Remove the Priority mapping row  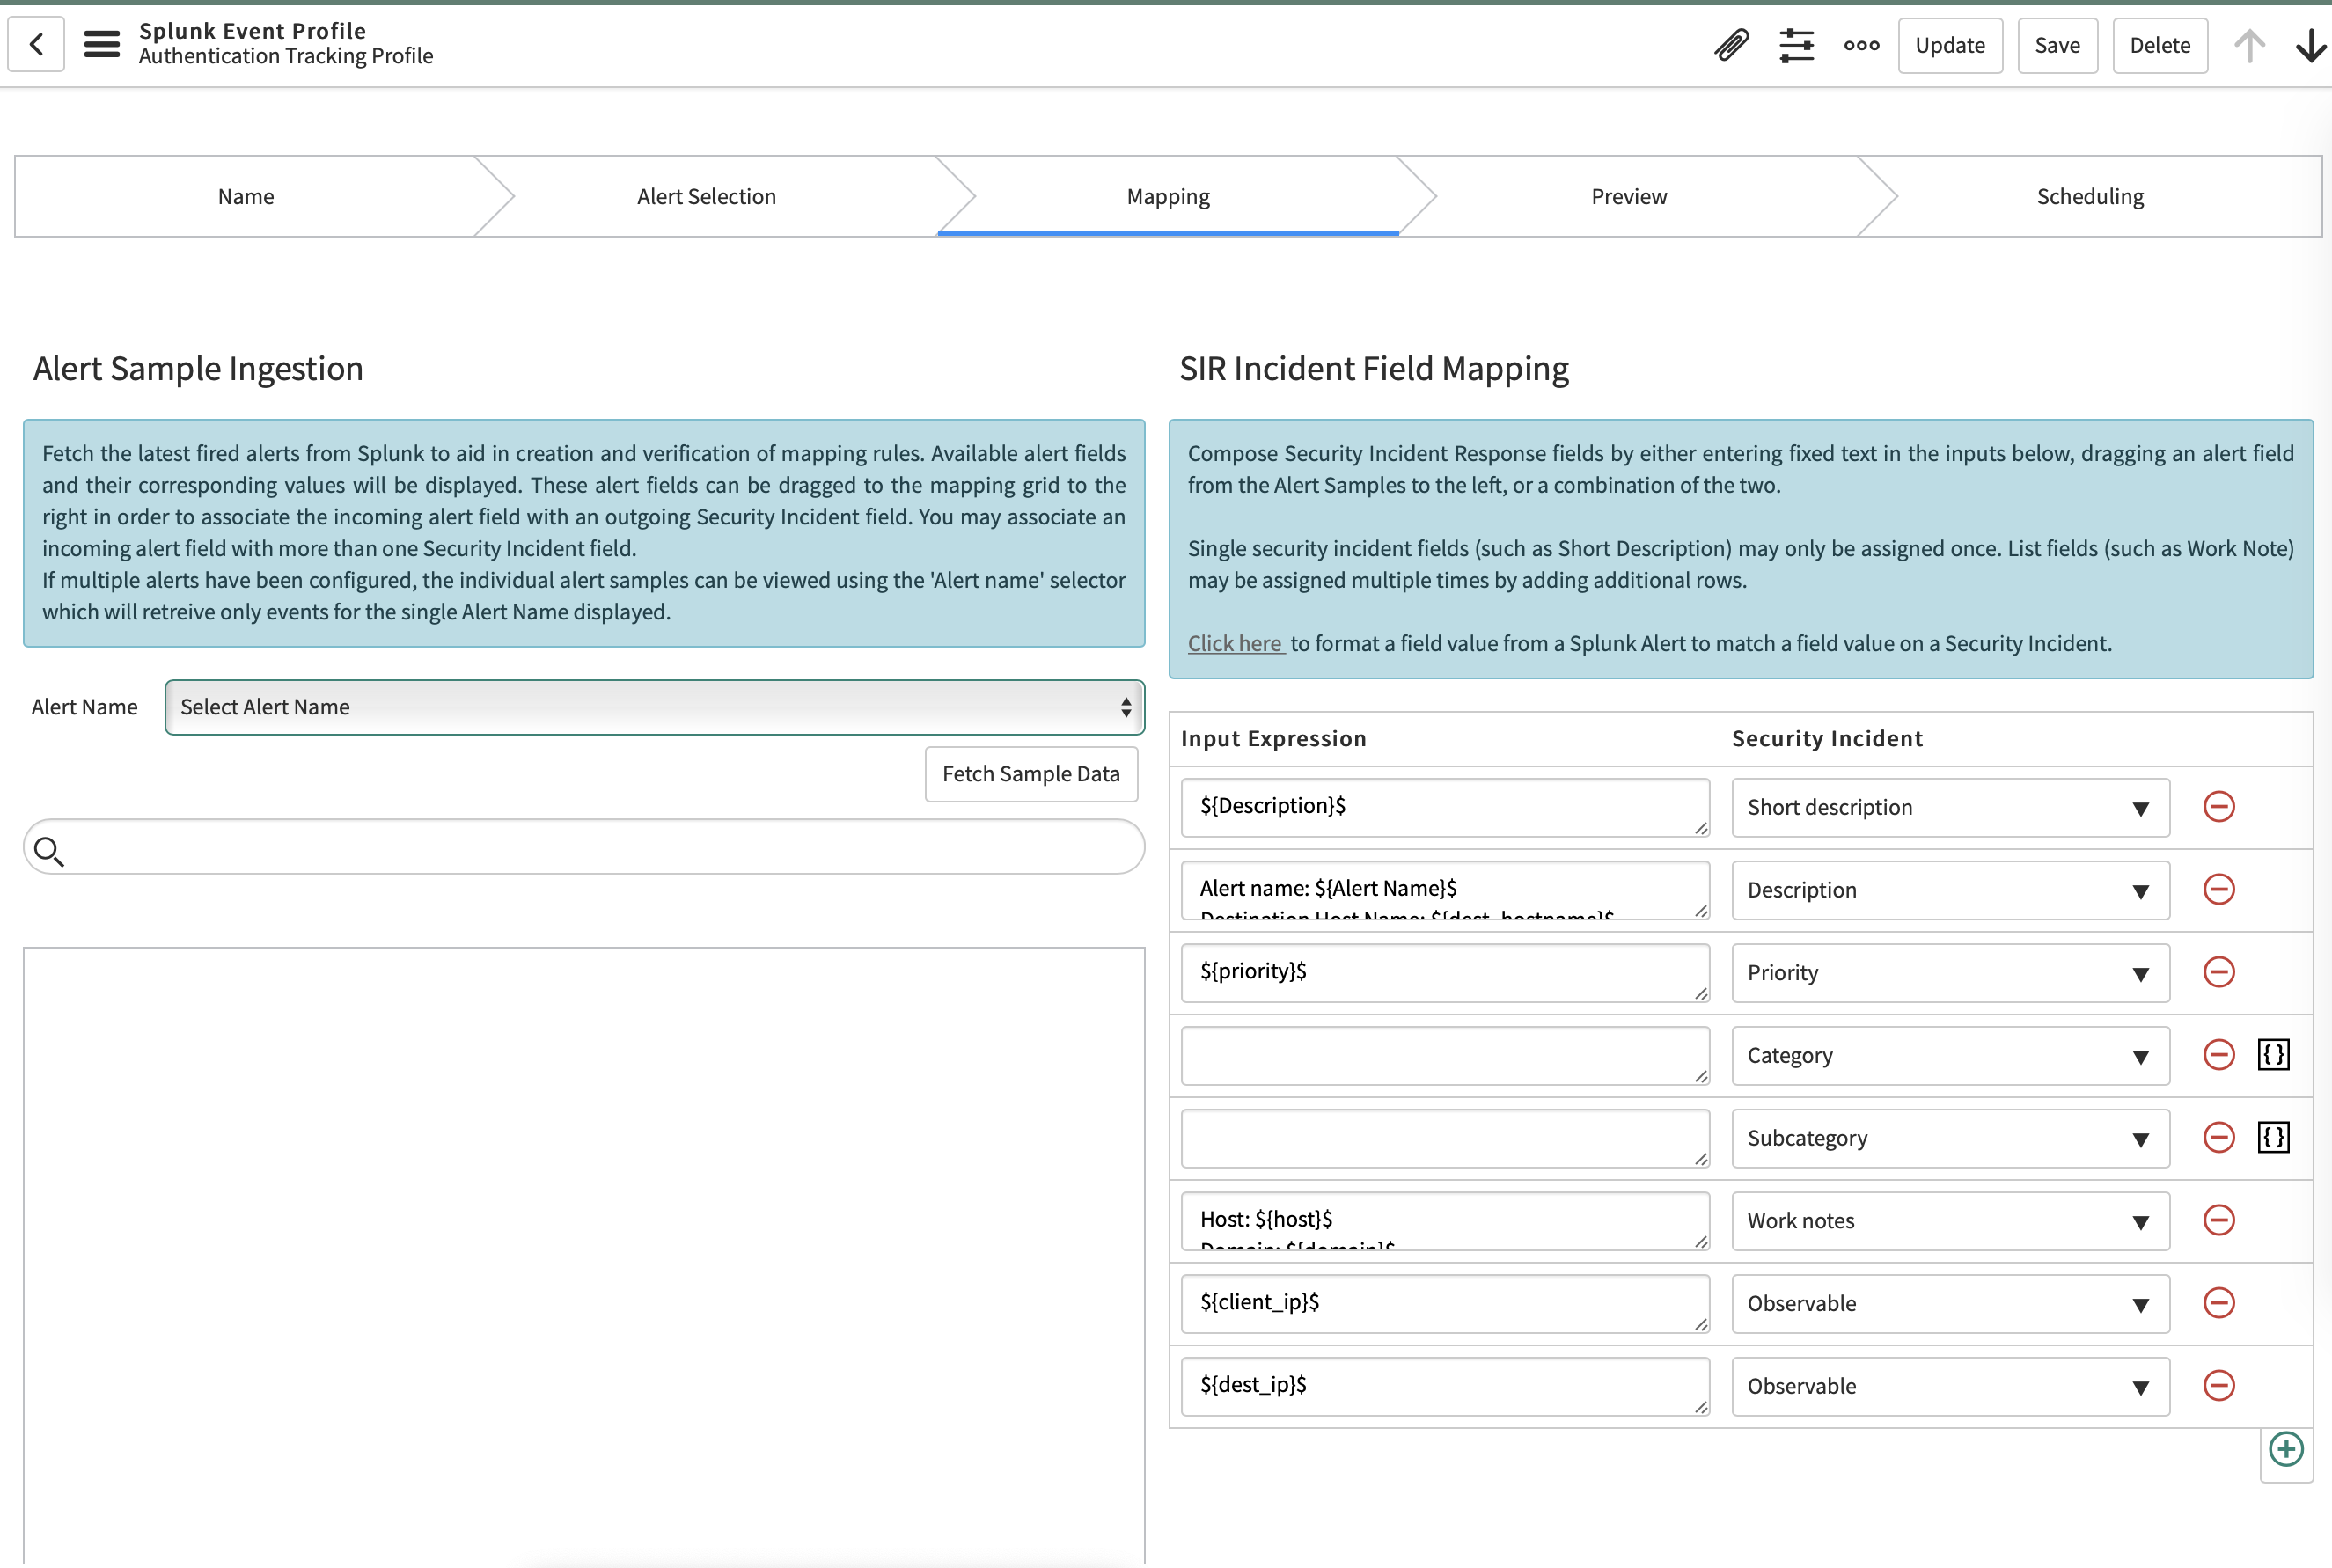pyautogui.click(x=2219, y=972)
